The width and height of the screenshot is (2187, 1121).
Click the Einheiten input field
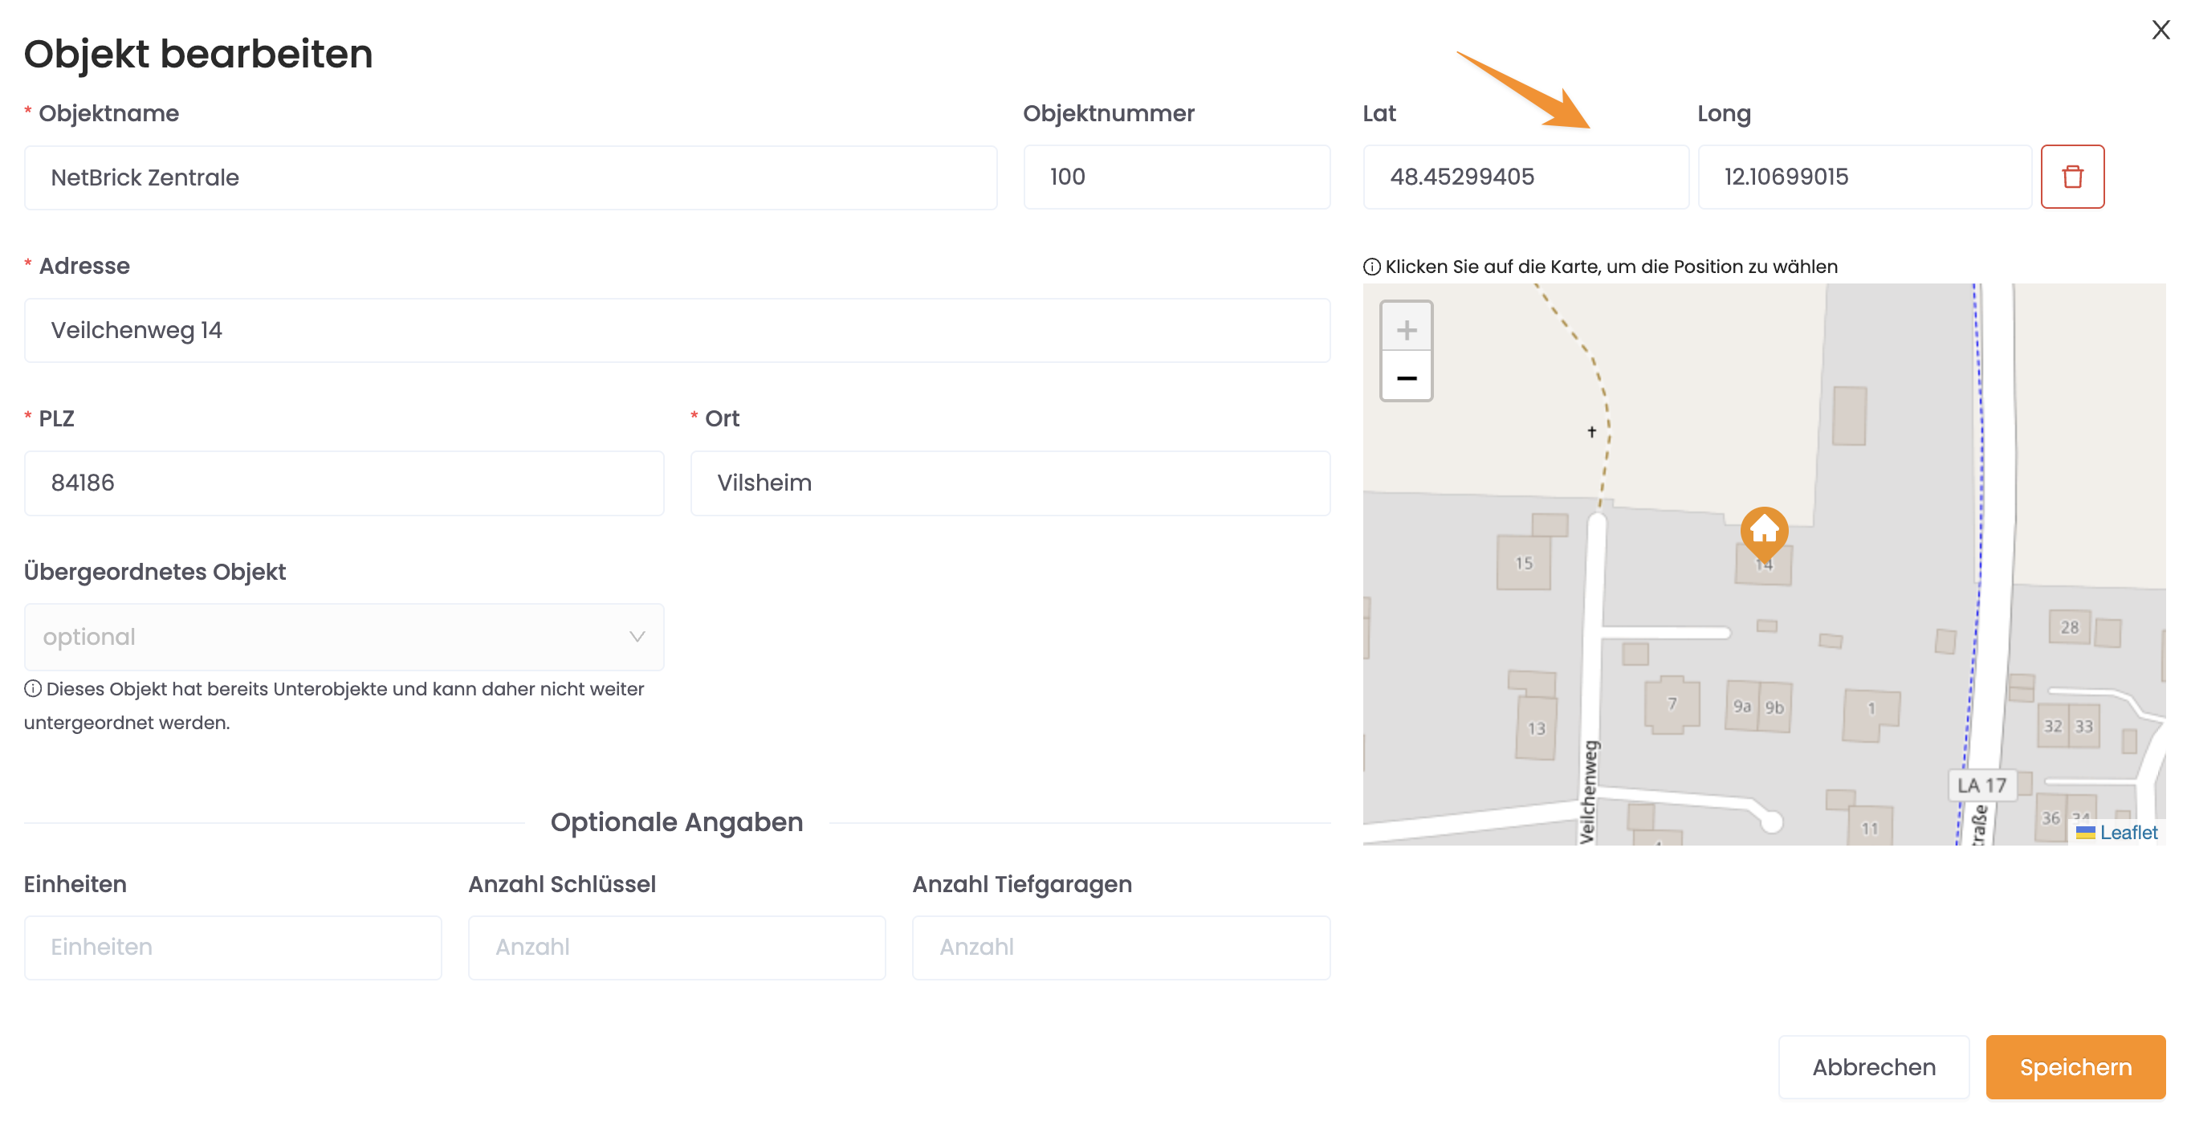(233, 947)
